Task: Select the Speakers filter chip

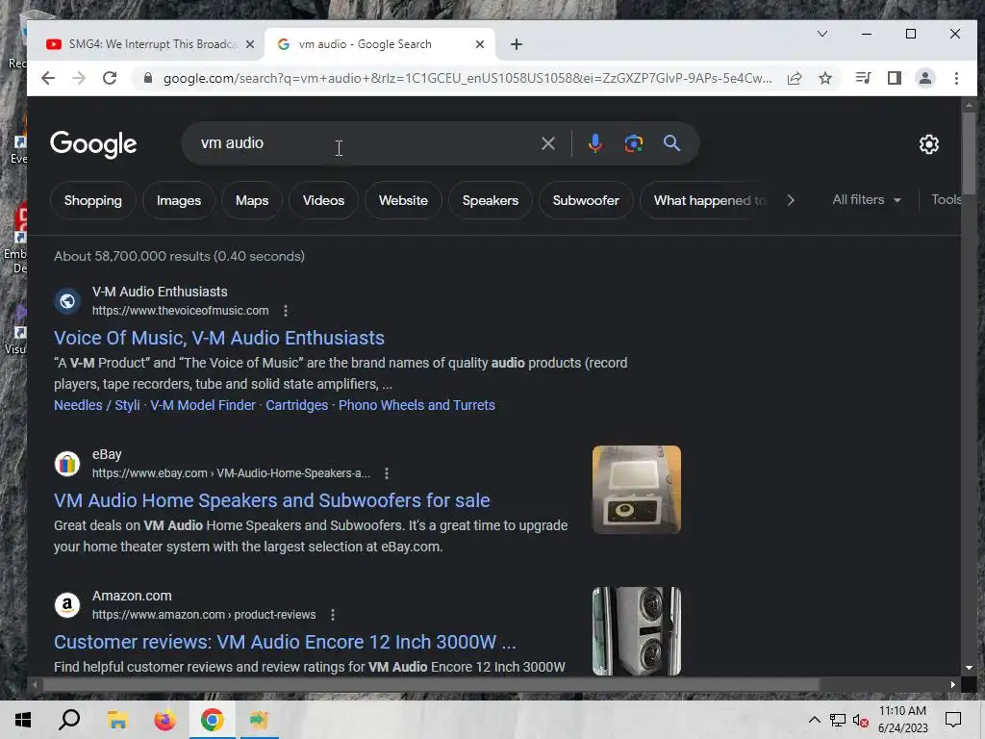Action: coord(491,200)
